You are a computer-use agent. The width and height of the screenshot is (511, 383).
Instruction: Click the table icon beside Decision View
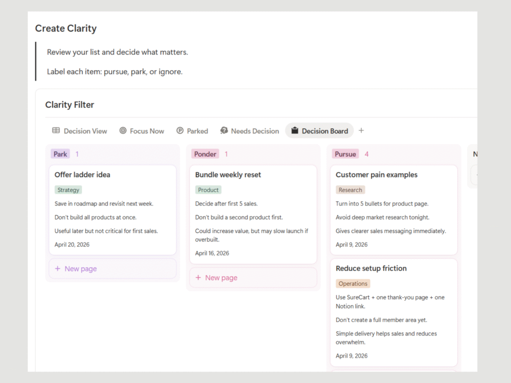pos(56,131)
